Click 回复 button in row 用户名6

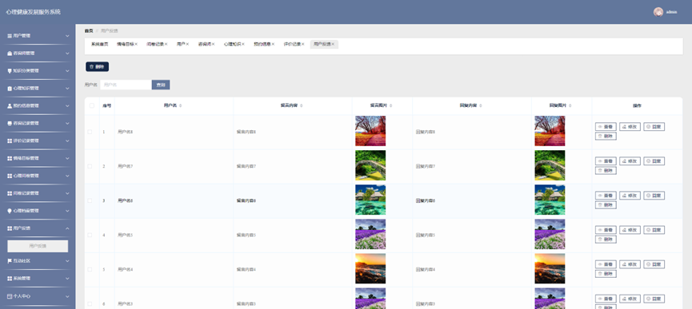coord(654,196)
